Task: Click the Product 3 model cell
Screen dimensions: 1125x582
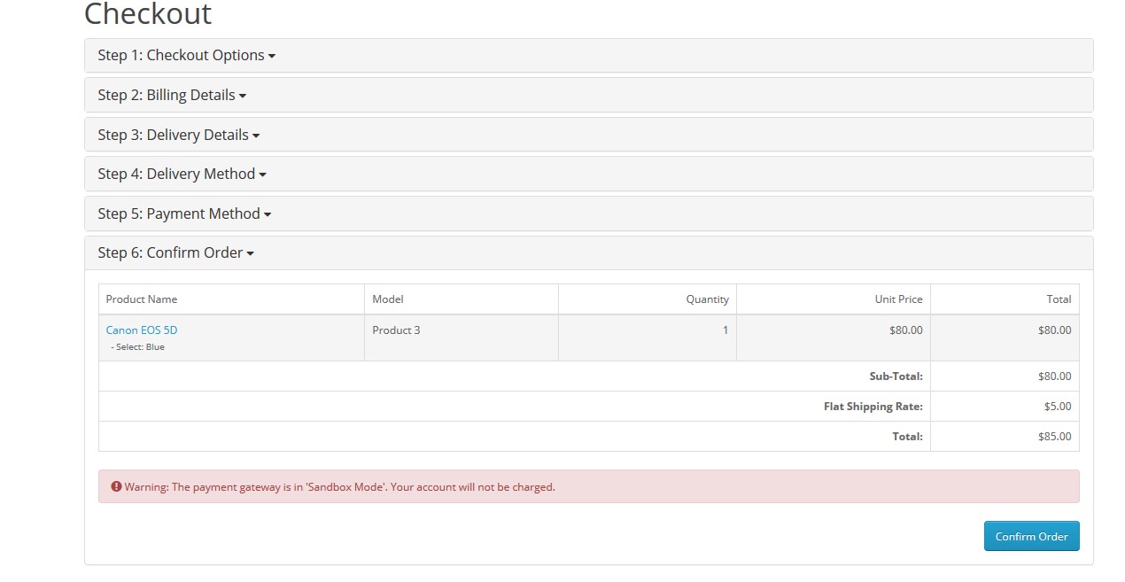Action: (396, 330)
